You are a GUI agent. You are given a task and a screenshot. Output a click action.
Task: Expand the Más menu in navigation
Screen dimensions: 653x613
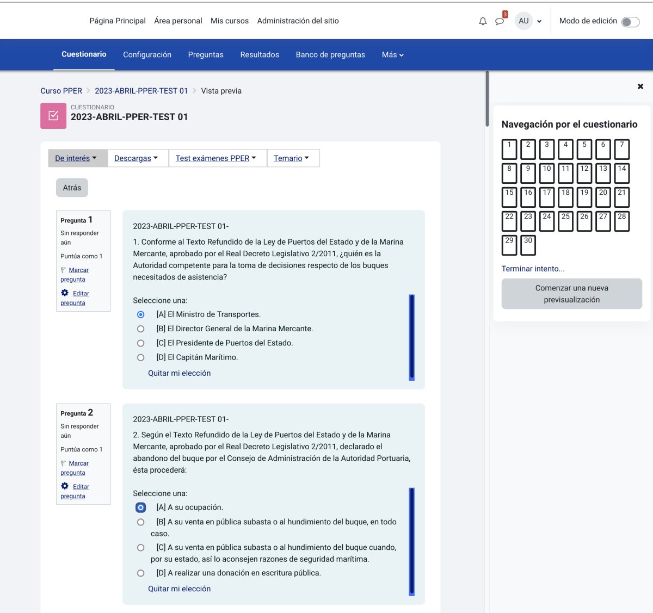click(392, 55)
